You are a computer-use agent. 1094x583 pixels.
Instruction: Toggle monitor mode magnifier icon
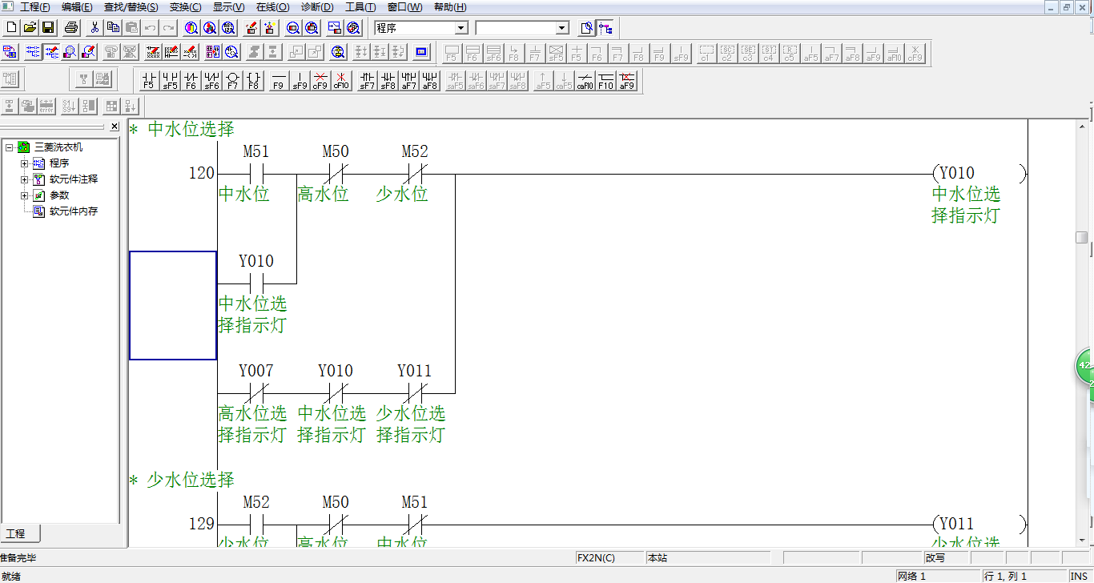[70, 53]
